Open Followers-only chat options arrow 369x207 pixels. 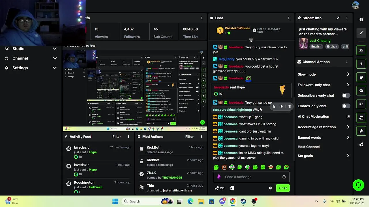pyautogui.click(x=348, y=85)
